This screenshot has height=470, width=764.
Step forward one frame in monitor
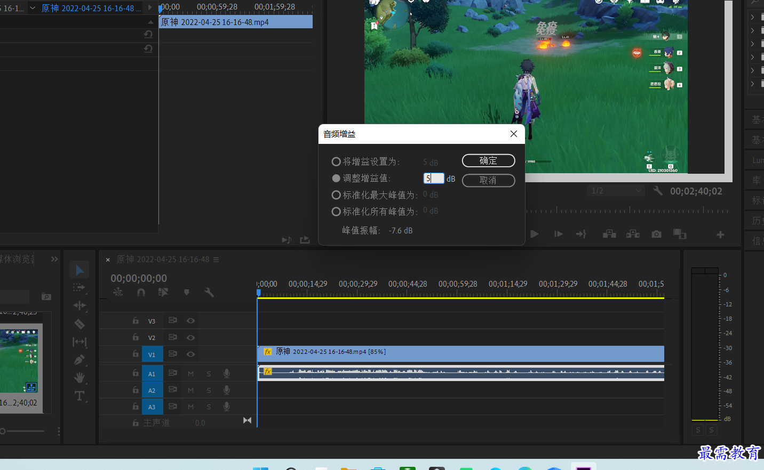[559, 234]
